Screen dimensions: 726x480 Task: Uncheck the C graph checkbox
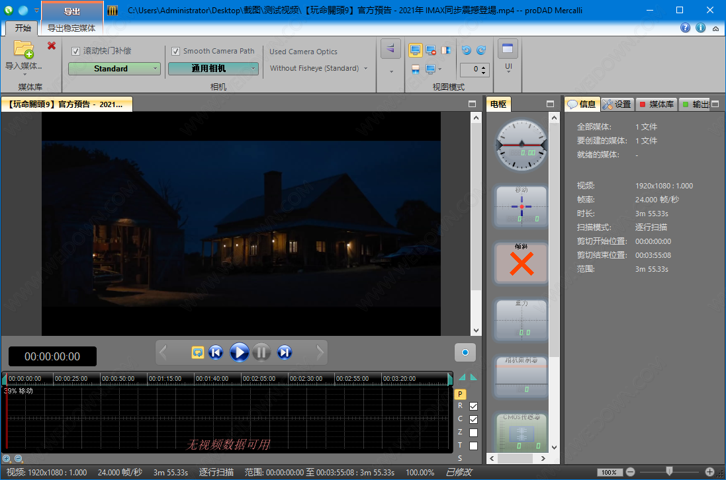coord(473,419)
